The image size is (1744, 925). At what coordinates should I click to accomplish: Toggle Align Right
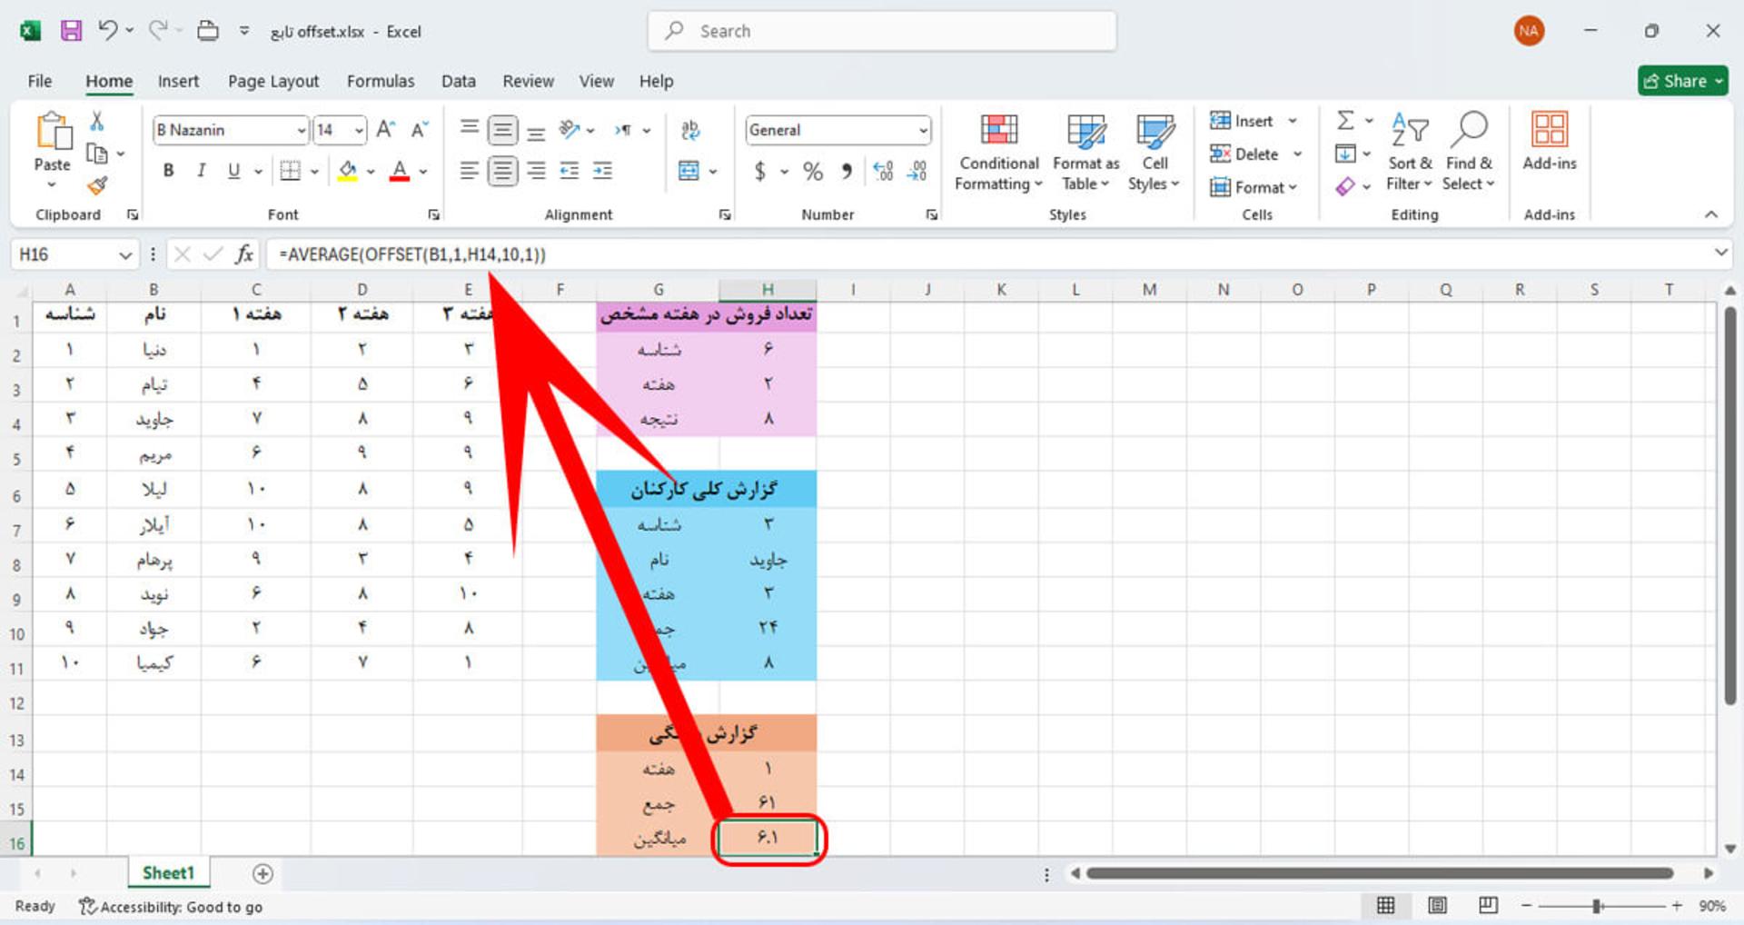click(x=536, y=171)
